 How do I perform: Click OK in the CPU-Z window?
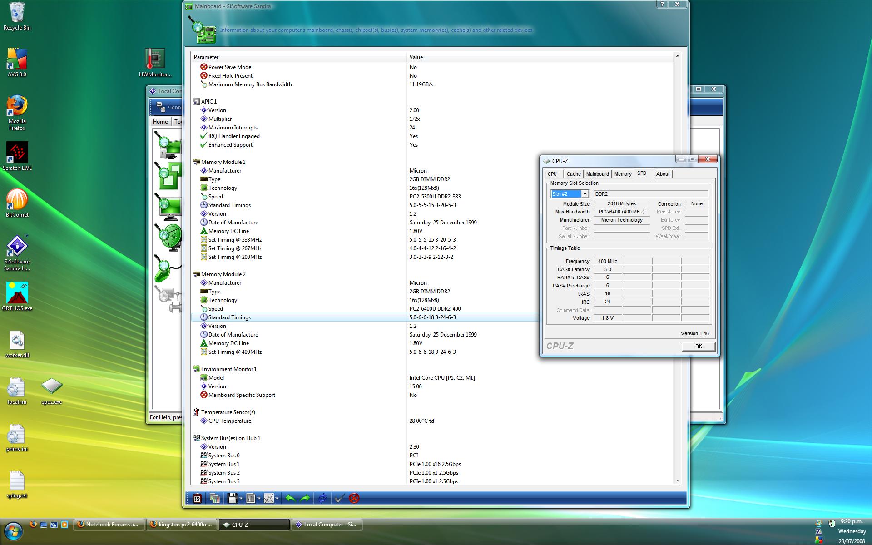coord(699,347)
